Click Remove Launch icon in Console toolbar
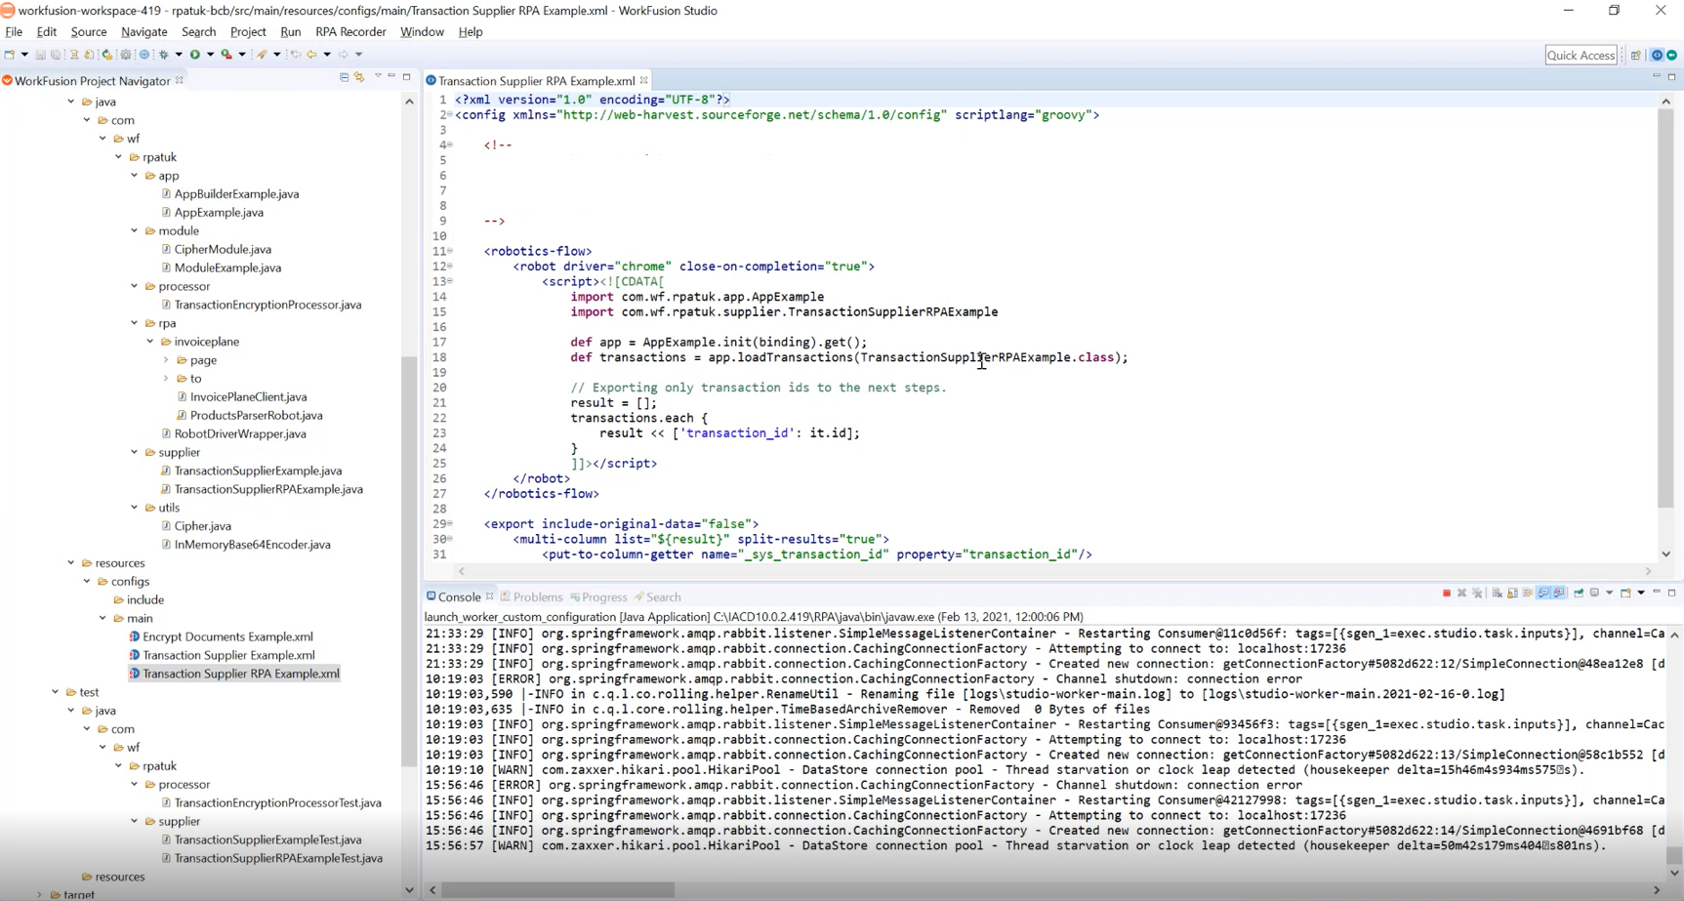The height and width of the screenshot is (901, 1684). [x=1461, y=593]
